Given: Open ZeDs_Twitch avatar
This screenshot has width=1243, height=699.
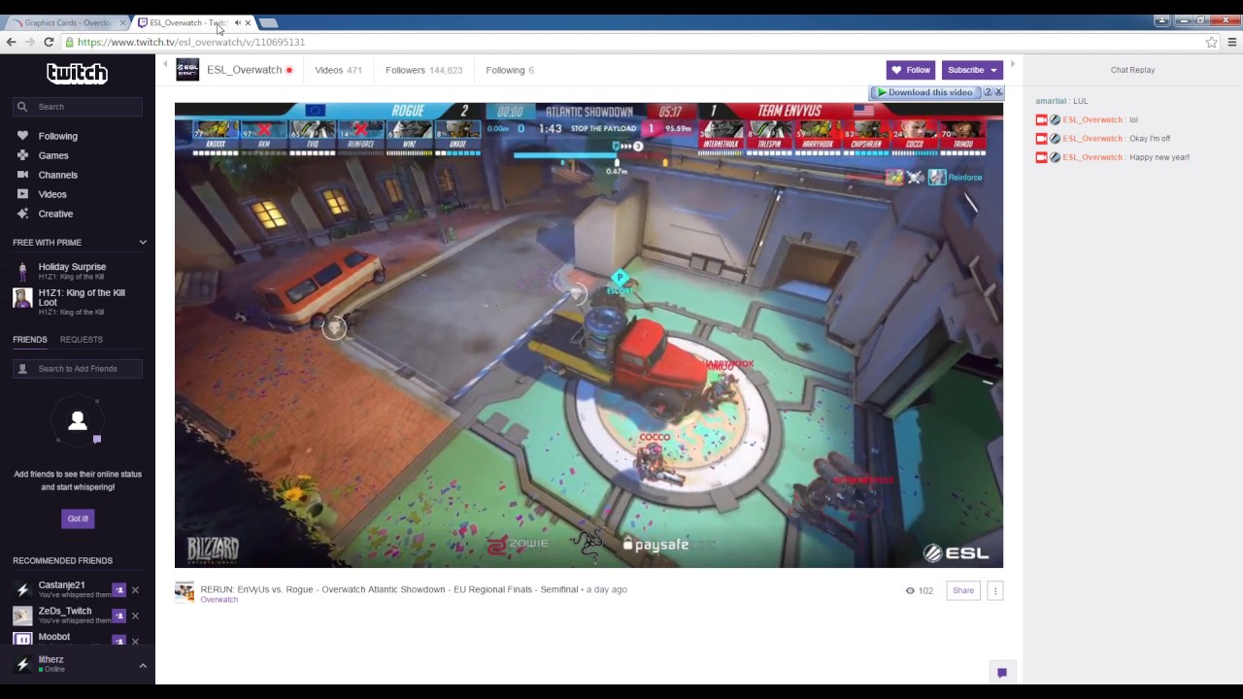Looking at the screenshot, I should coord(22,616).
